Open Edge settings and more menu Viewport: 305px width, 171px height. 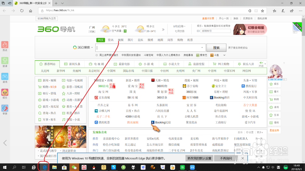pyautogui.click(x=300, y=11)
